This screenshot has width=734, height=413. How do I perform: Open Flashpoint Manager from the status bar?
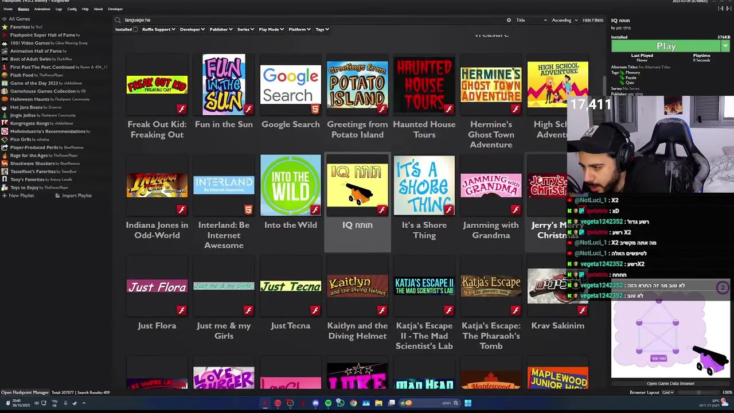(x=25, y=392)
